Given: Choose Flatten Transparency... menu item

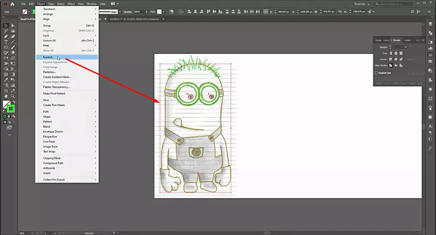Looking at the screenshot, I should pos(67,87).
